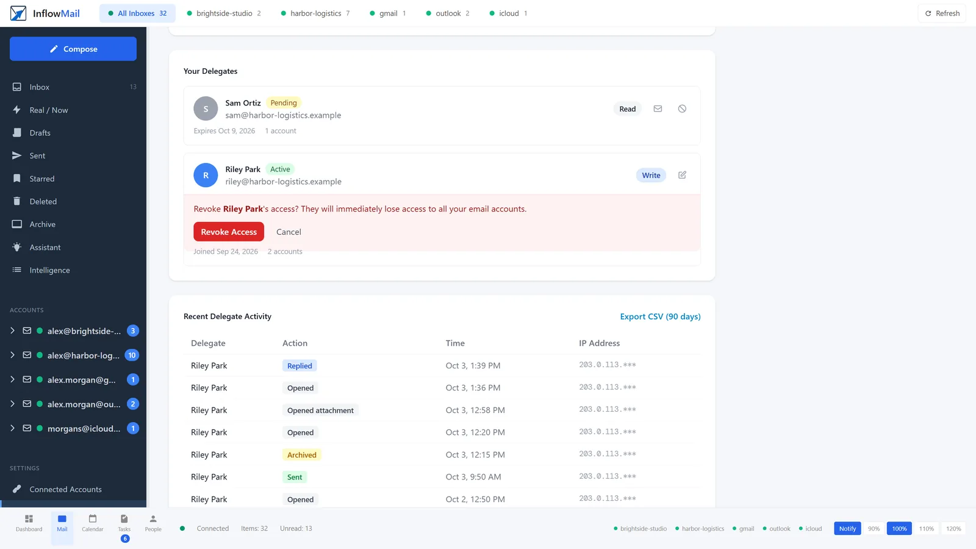Image resolution: width=976 pixels, height=549 pixels.
Task: Switch to the outlook tab
Action: click(448, 13)
